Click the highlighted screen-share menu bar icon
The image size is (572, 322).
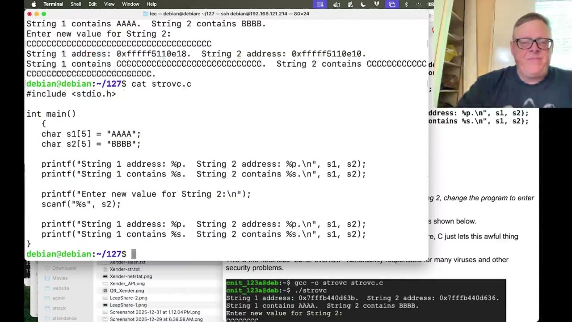(320, 4)
